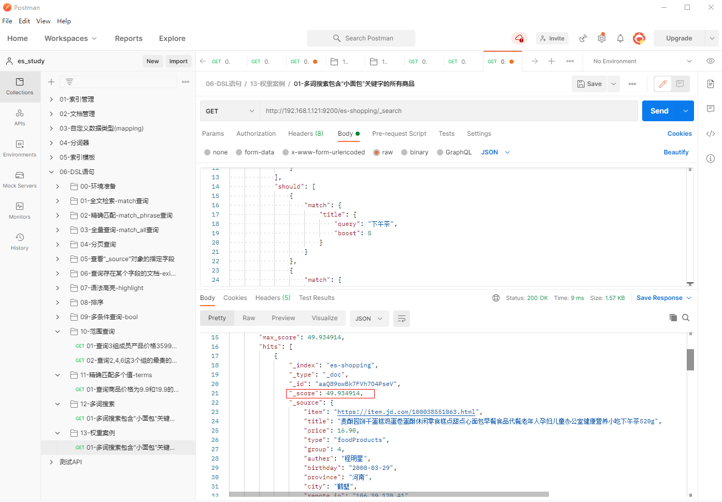Viewport: 722px width, 502px height.
Task: Copy response body with copy icon
Action: pos(673,318)
